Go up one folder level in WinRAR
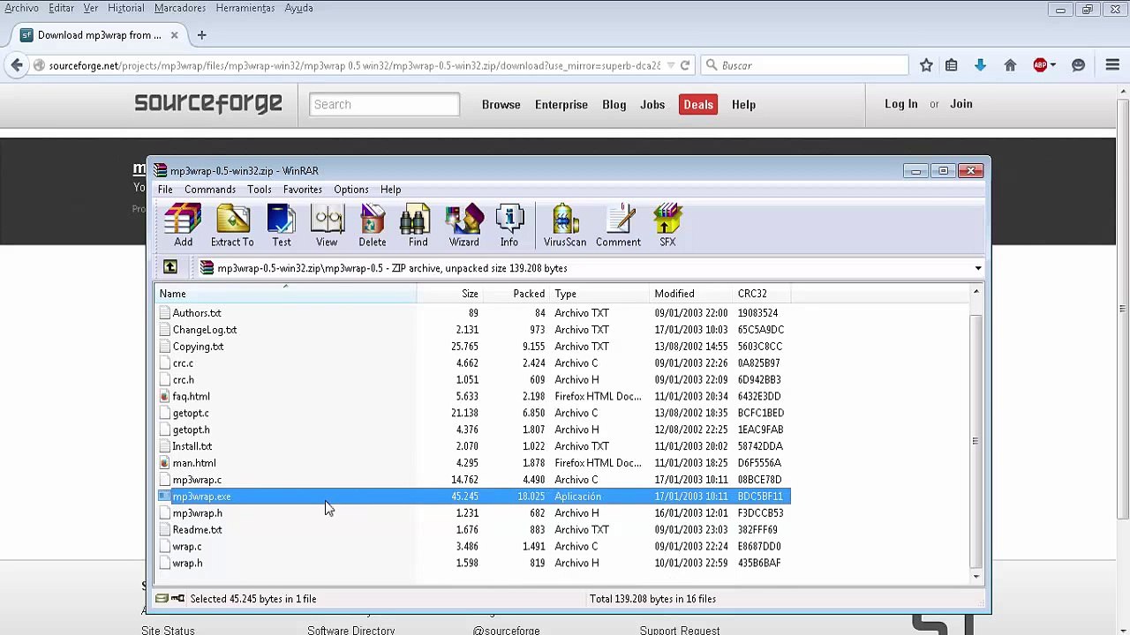The height and width of the screenshot is (635, 1130). click(x=170, y=267)
